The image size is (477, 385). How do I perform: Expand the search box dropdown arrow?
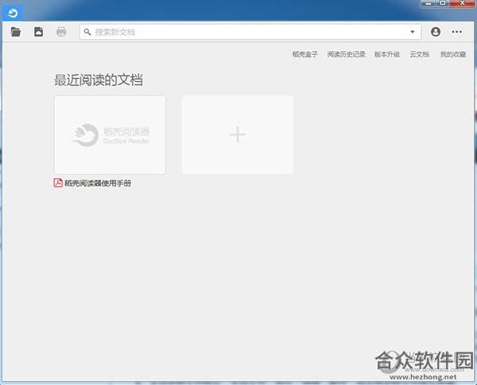[x=412, y=32]
